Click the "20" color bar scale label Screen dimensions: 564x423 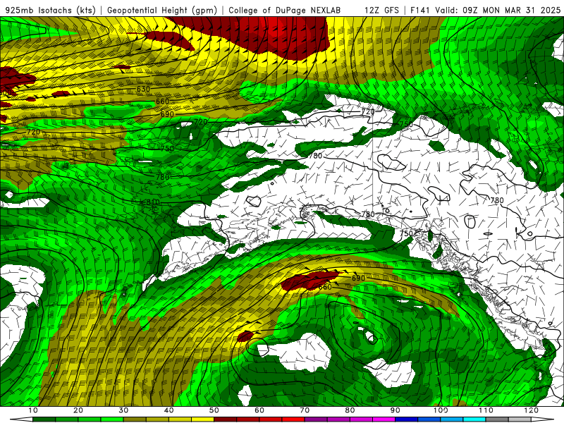(78, 410)
